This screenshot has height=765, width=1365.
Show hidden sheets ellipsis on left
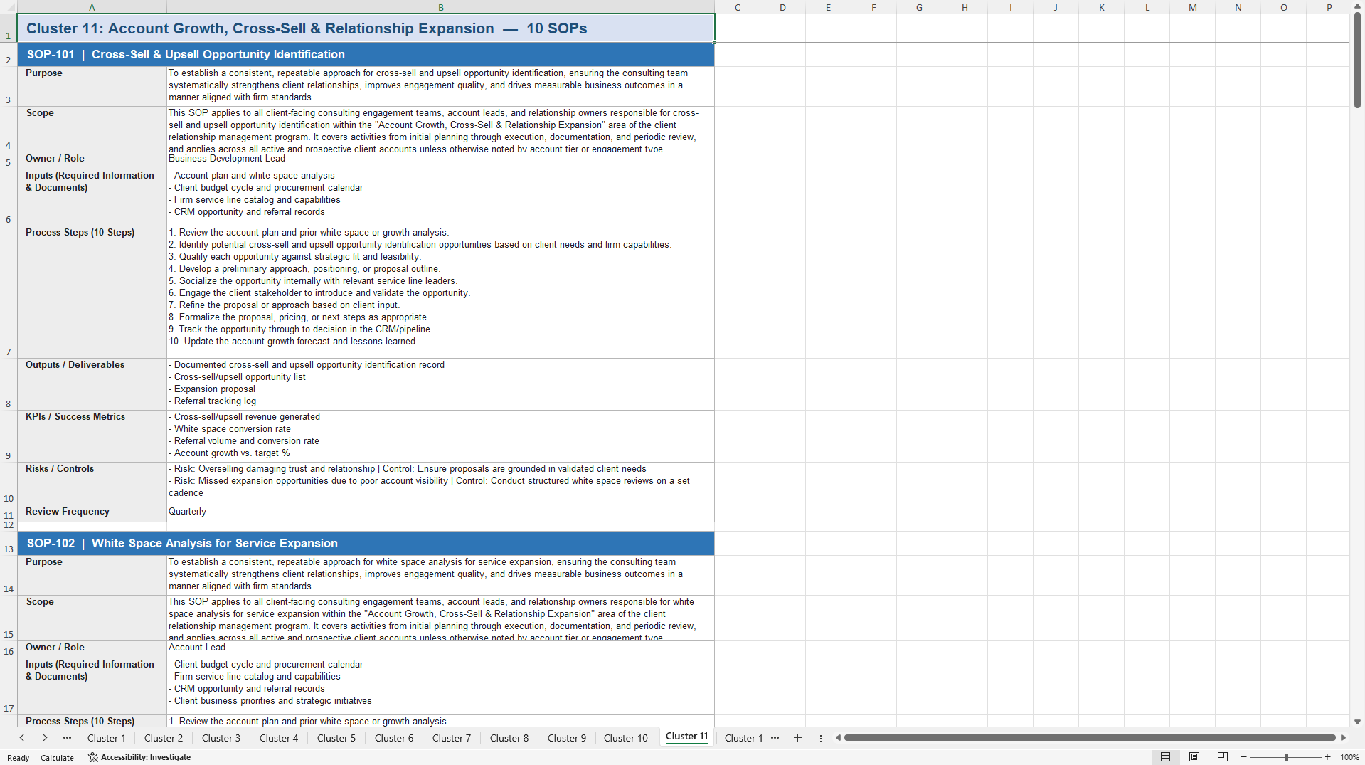pyautogui.click(x=67, y=738)
